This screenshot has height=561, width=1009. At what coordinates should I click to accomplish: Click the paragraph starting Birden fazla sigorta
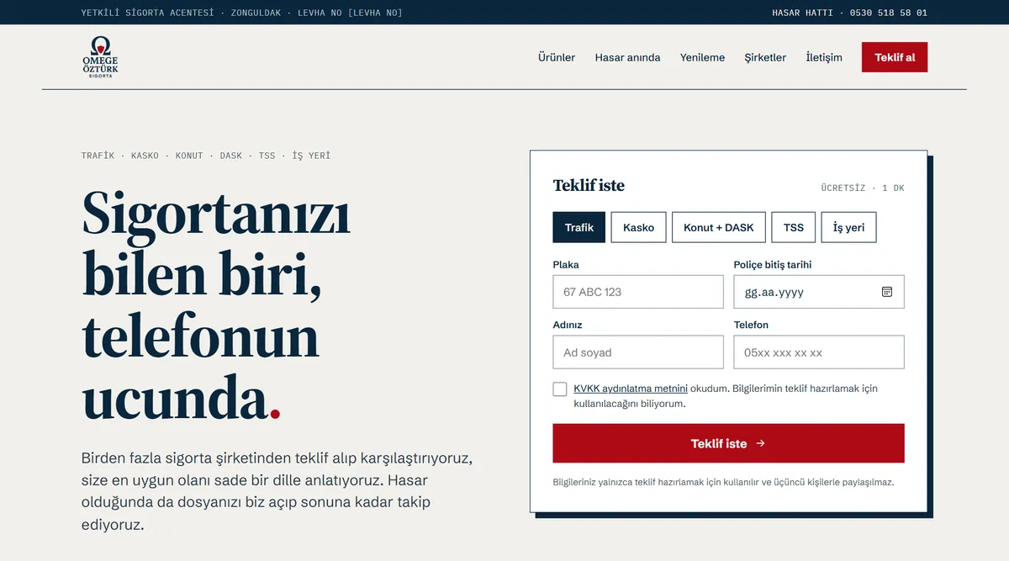(x=277, y=492)
